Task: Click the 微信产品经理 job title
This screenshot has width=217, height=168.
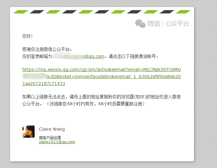Action: [50, 138]
